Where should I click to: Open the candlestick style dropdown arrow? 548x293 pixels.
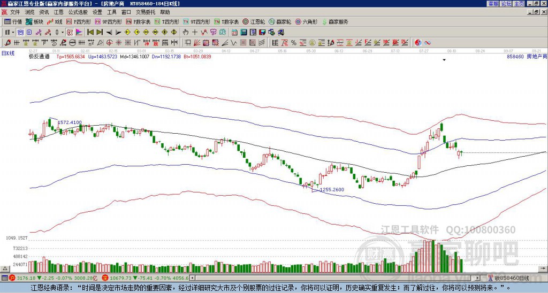[x=63, y=32]
